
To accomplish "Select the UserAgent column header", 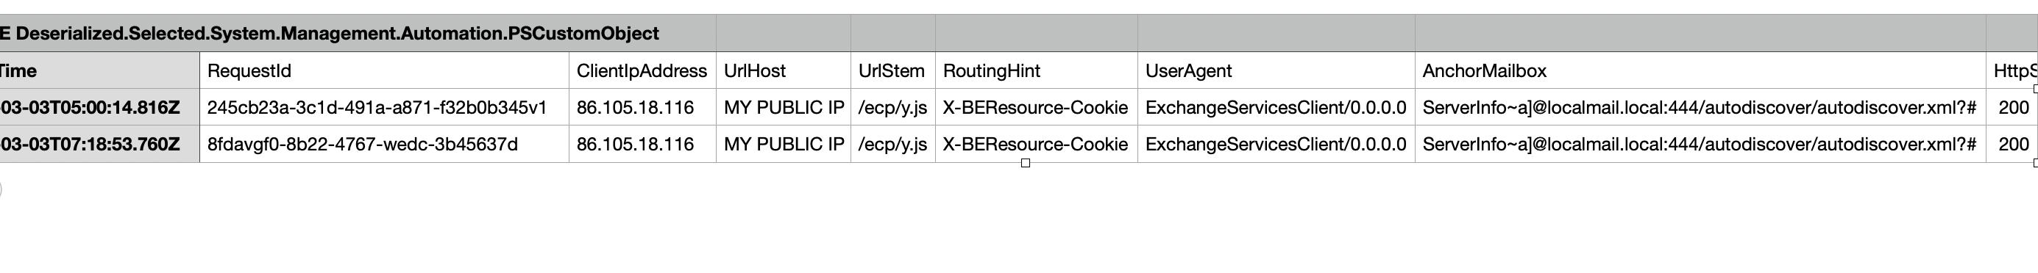I will pos(1276,71).
